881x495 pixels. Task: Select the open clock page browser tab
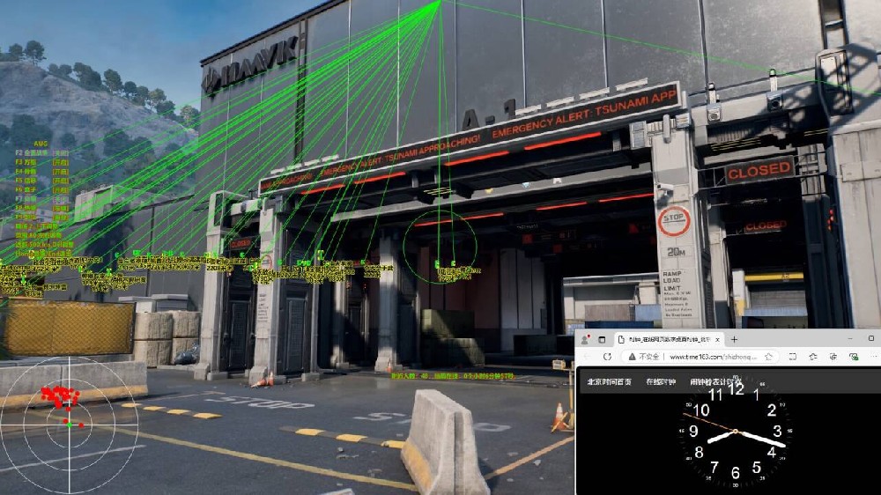coord(665,339)
